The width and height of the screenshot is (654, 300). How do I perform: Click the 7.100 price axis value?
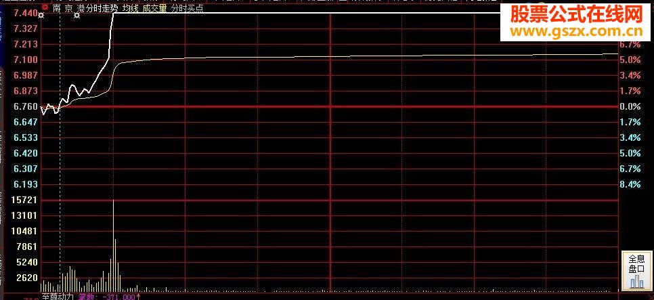point(26,60)
